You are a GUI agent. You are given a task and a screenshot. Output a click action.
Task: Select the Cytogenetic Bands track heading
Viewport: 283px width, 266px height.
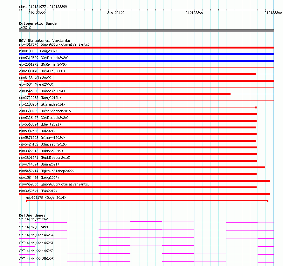pos(38,23)
